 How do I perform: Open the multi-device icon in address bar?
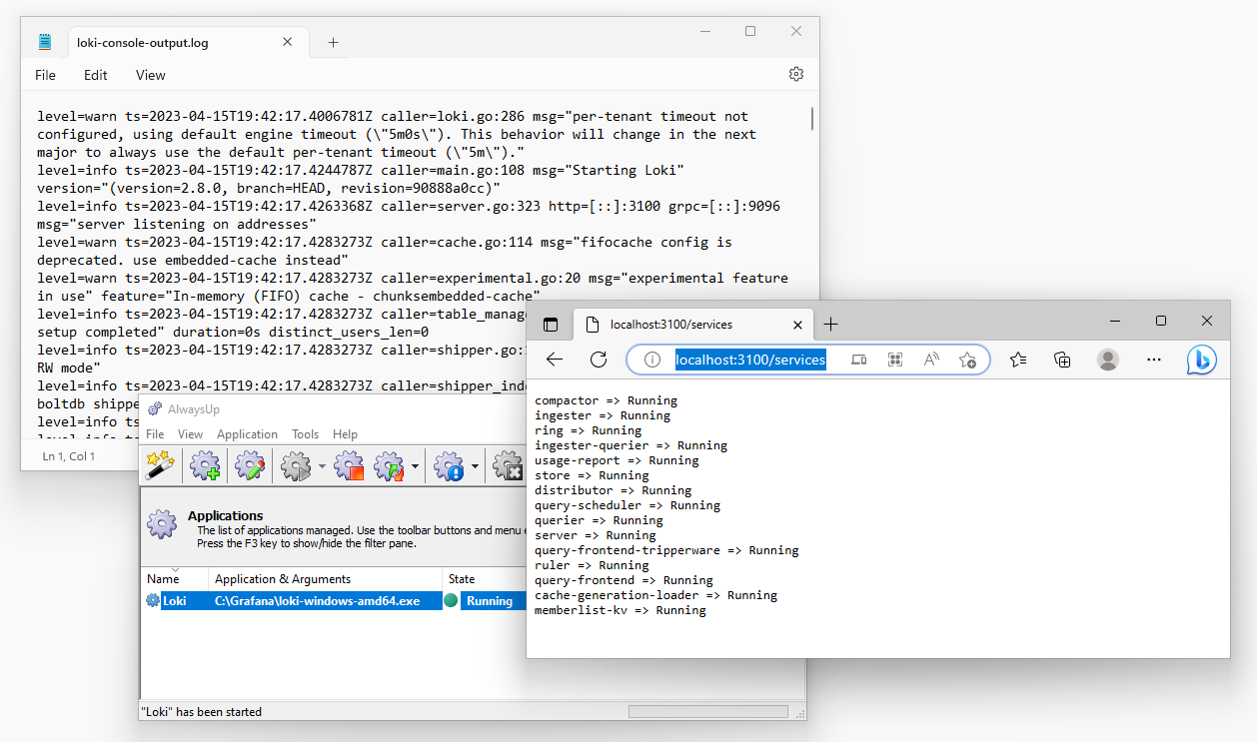[859, 360]
